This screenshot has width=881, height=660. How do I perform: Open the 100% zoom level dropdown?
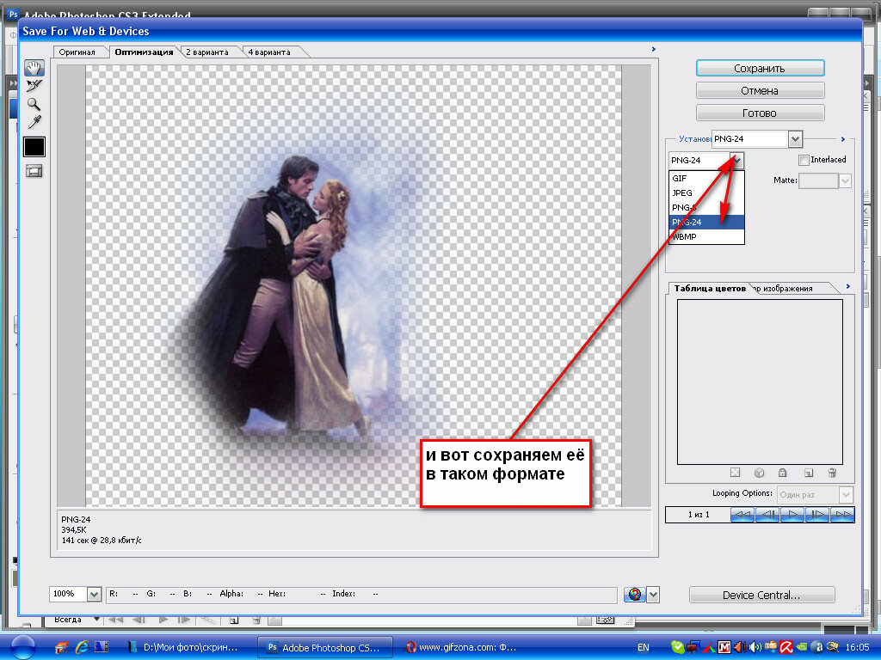[94, 594]
